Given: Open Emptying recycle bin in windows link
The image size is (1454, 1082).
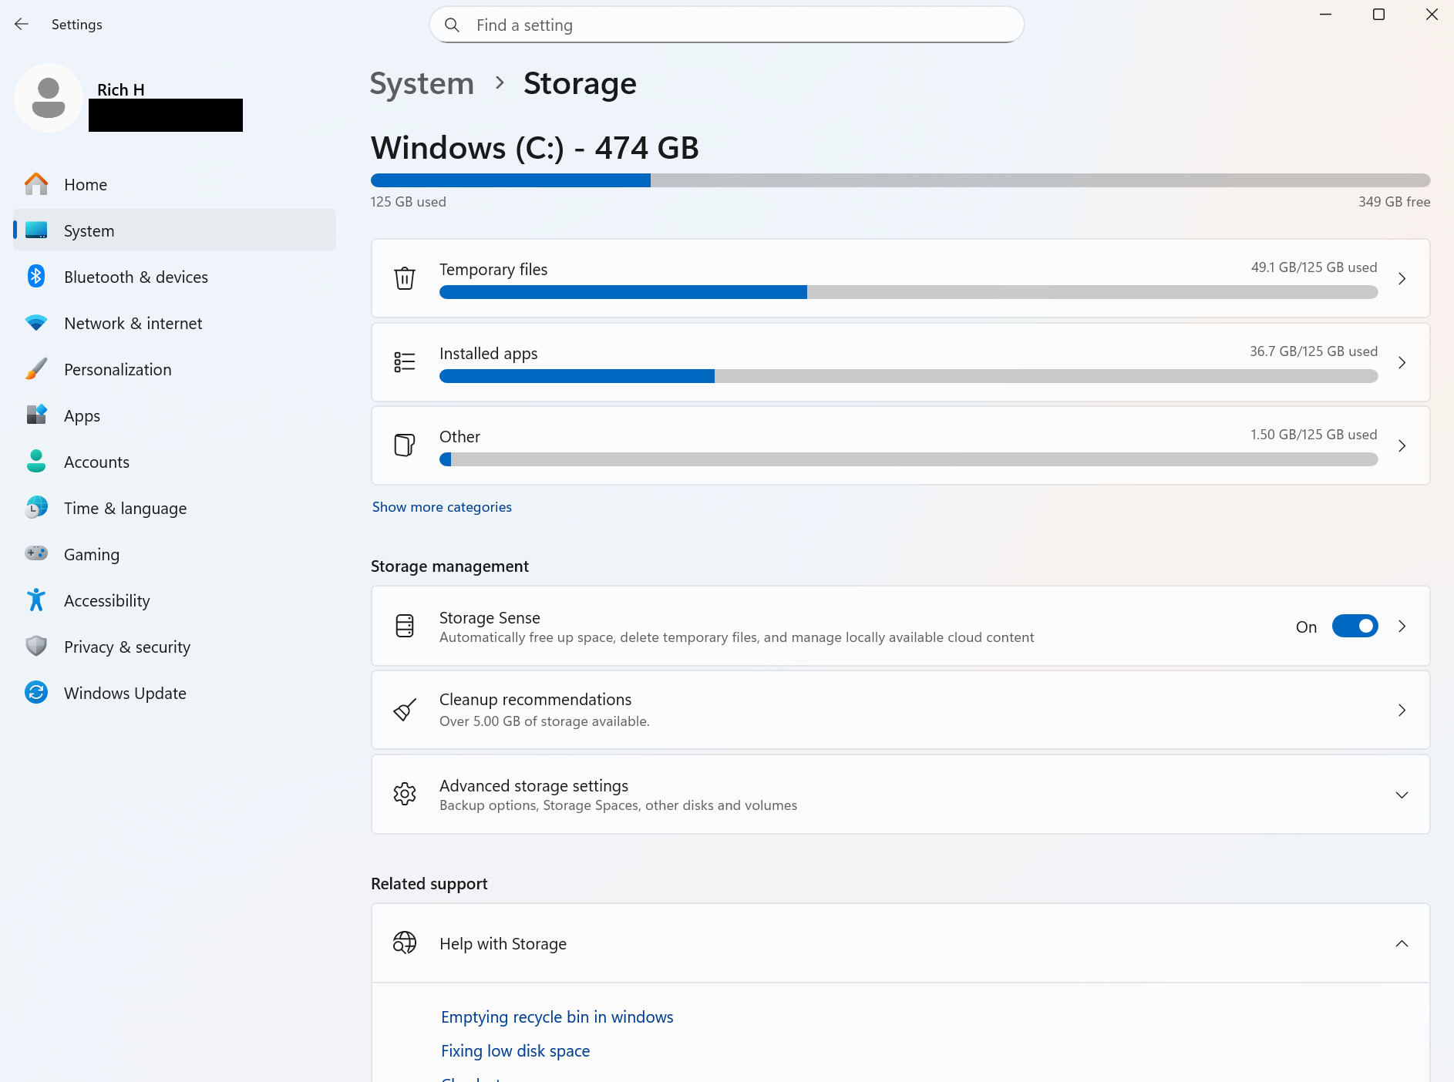Looking at the screenshot, I should point(557,1016).
